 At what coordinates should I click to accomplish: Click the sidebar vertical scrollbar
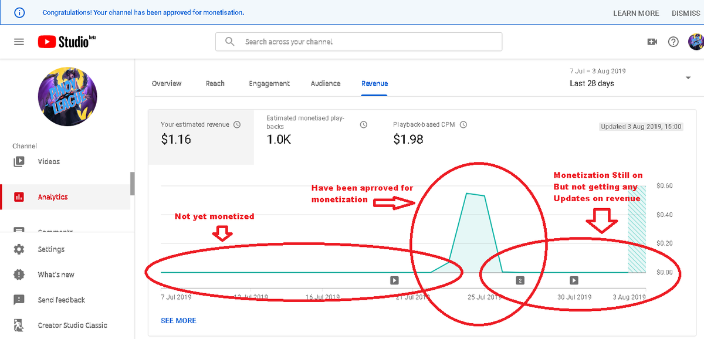point(132,184)
